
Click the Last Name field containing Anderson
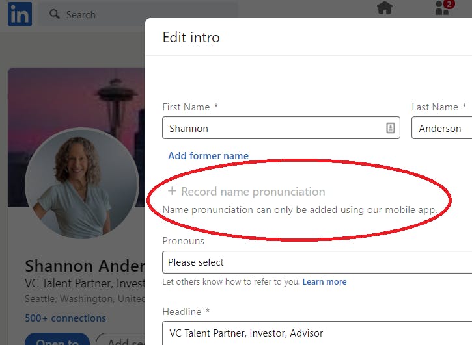[x=441, y=128]
